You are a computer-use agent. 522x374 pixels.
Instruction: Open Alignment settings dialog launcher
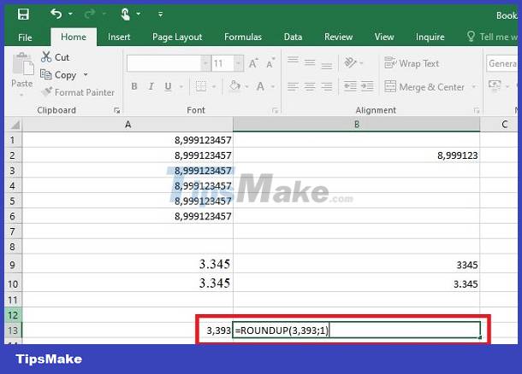[x=477, y=111]
